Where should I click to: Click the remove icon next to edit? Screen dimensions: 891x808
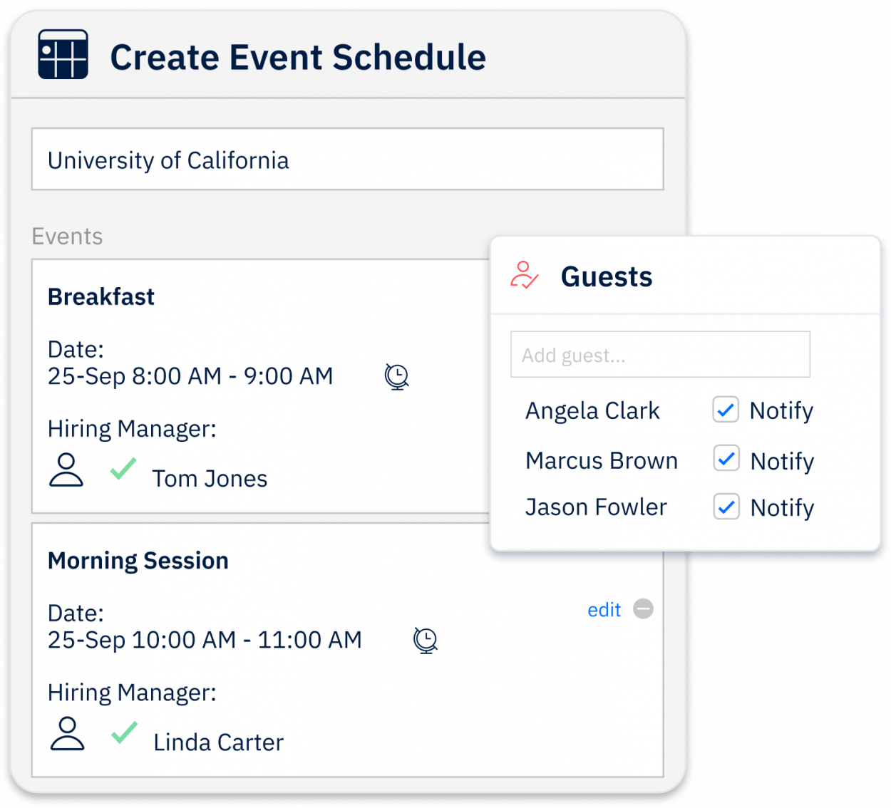[x=643, y=609]
